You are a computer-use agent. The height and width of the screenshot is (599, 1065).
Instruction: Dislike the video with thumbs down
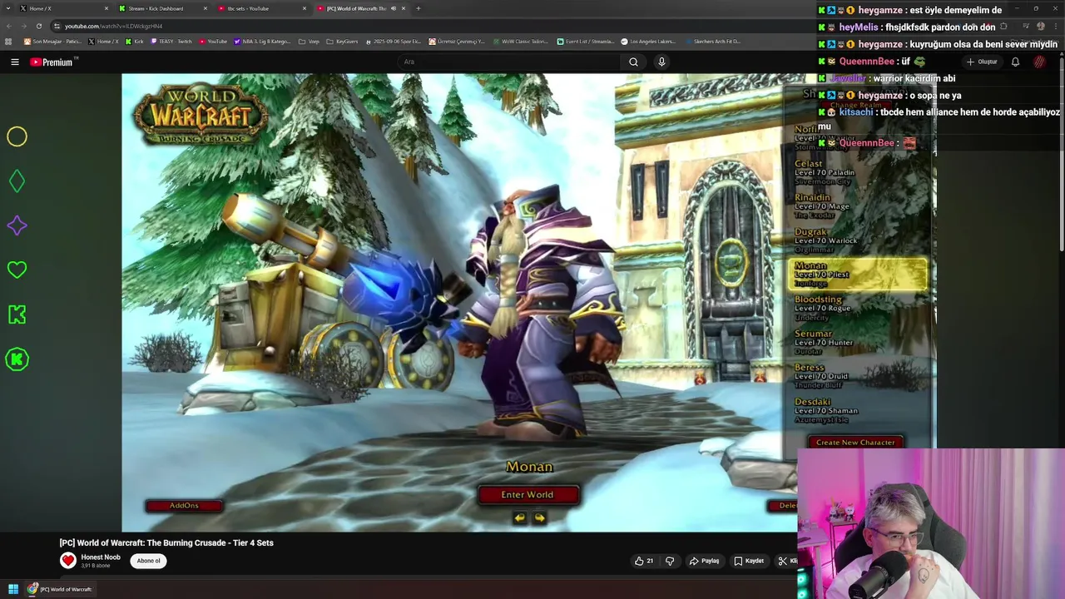pyautogui.click(x=670, y=561)
